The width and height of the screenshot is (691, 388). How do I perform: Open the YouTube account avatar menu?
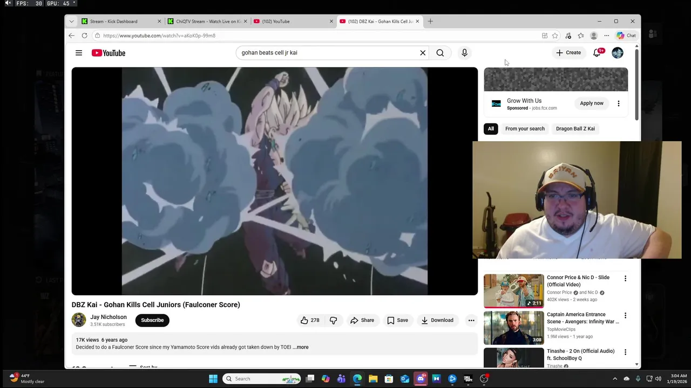click(618, 53)
